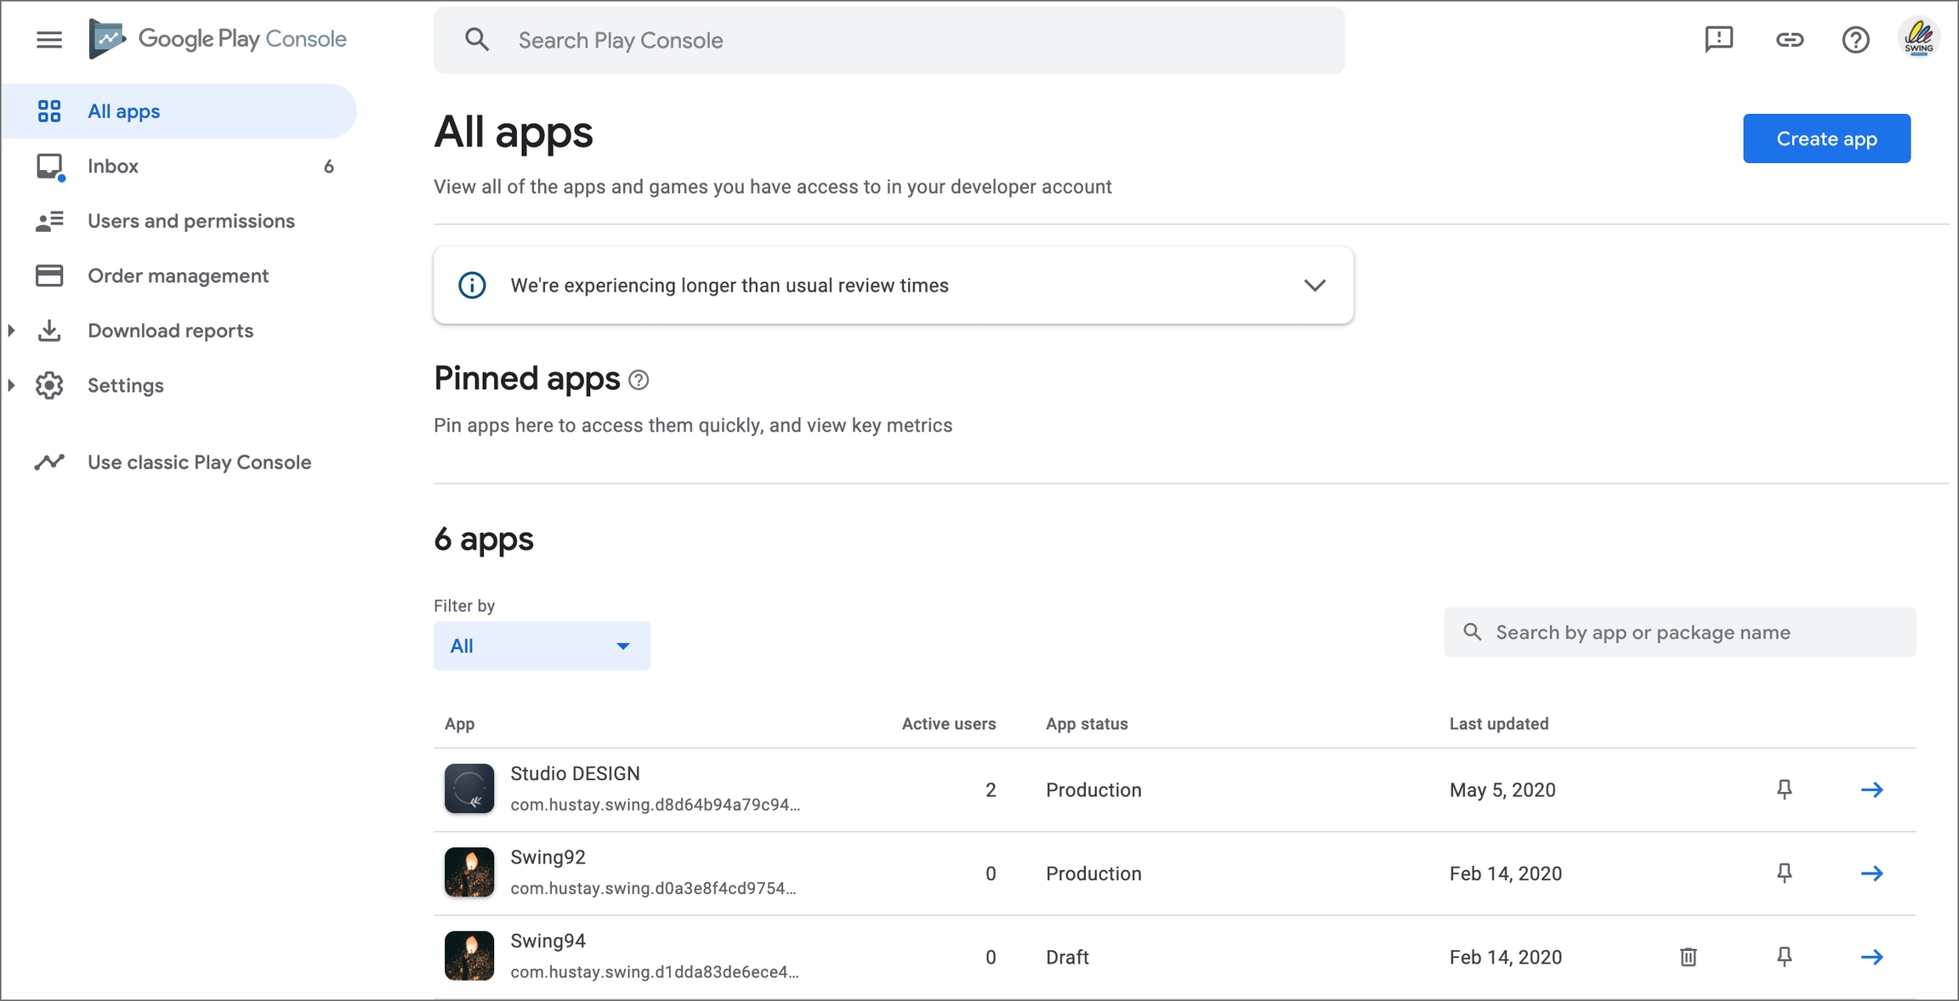This screenshot has width=1959, height=1001.
Task: Open Swing92 via arrow icon
Action: (x=1871, y=873)
